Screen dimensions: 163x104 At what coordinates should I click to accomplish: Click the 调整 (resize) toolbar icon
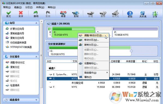coord(63,14)
